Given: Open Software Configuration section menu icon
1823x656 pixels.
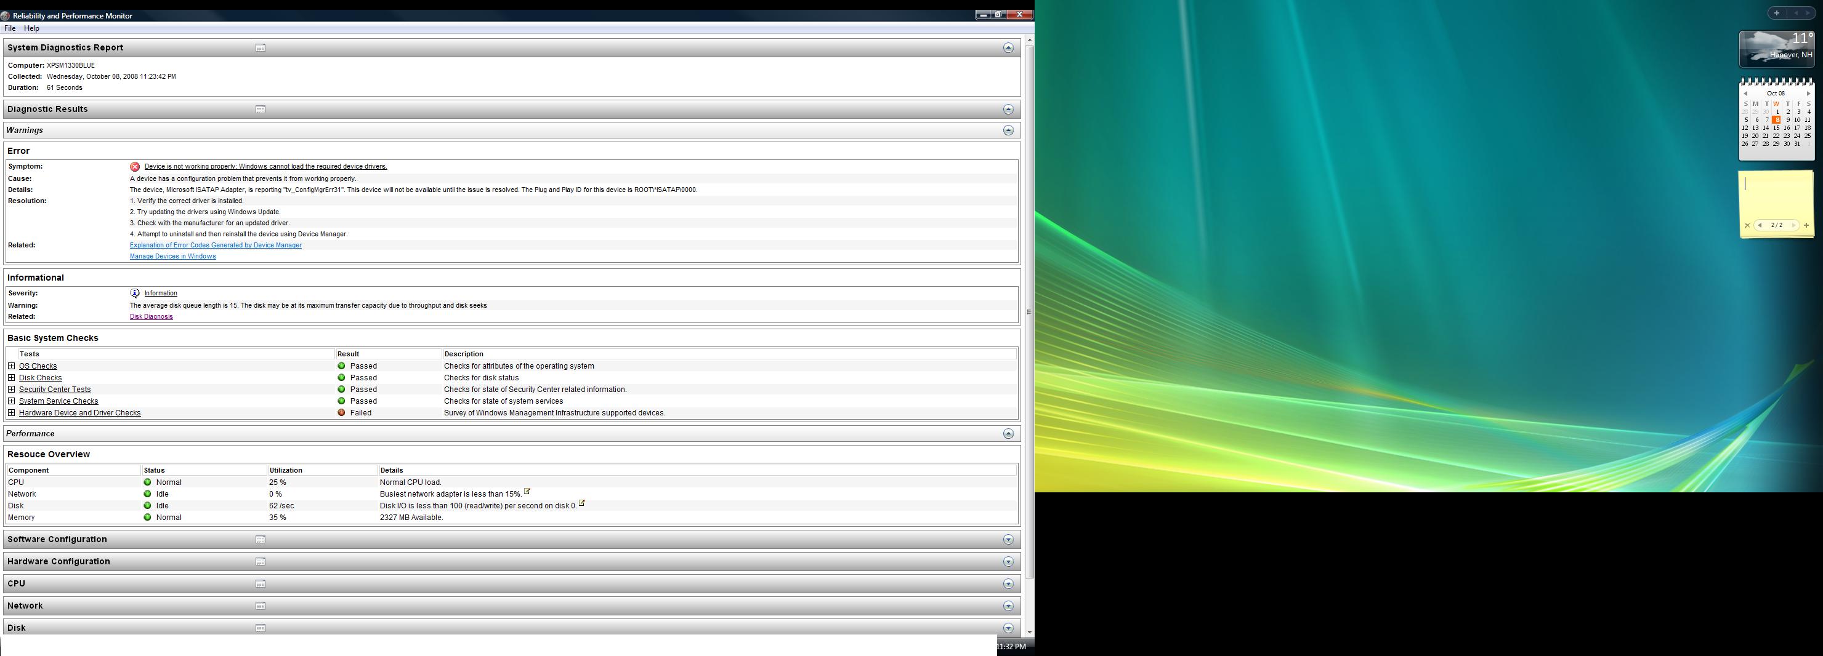Looking at the screenshot, I should [x=261, y=540].
